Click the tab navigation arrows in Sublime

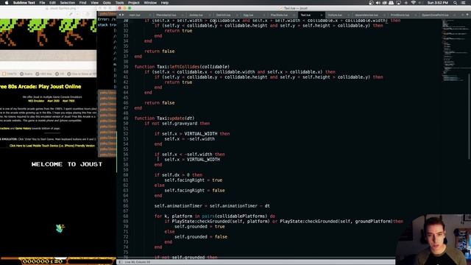click(x=121, y=15)
